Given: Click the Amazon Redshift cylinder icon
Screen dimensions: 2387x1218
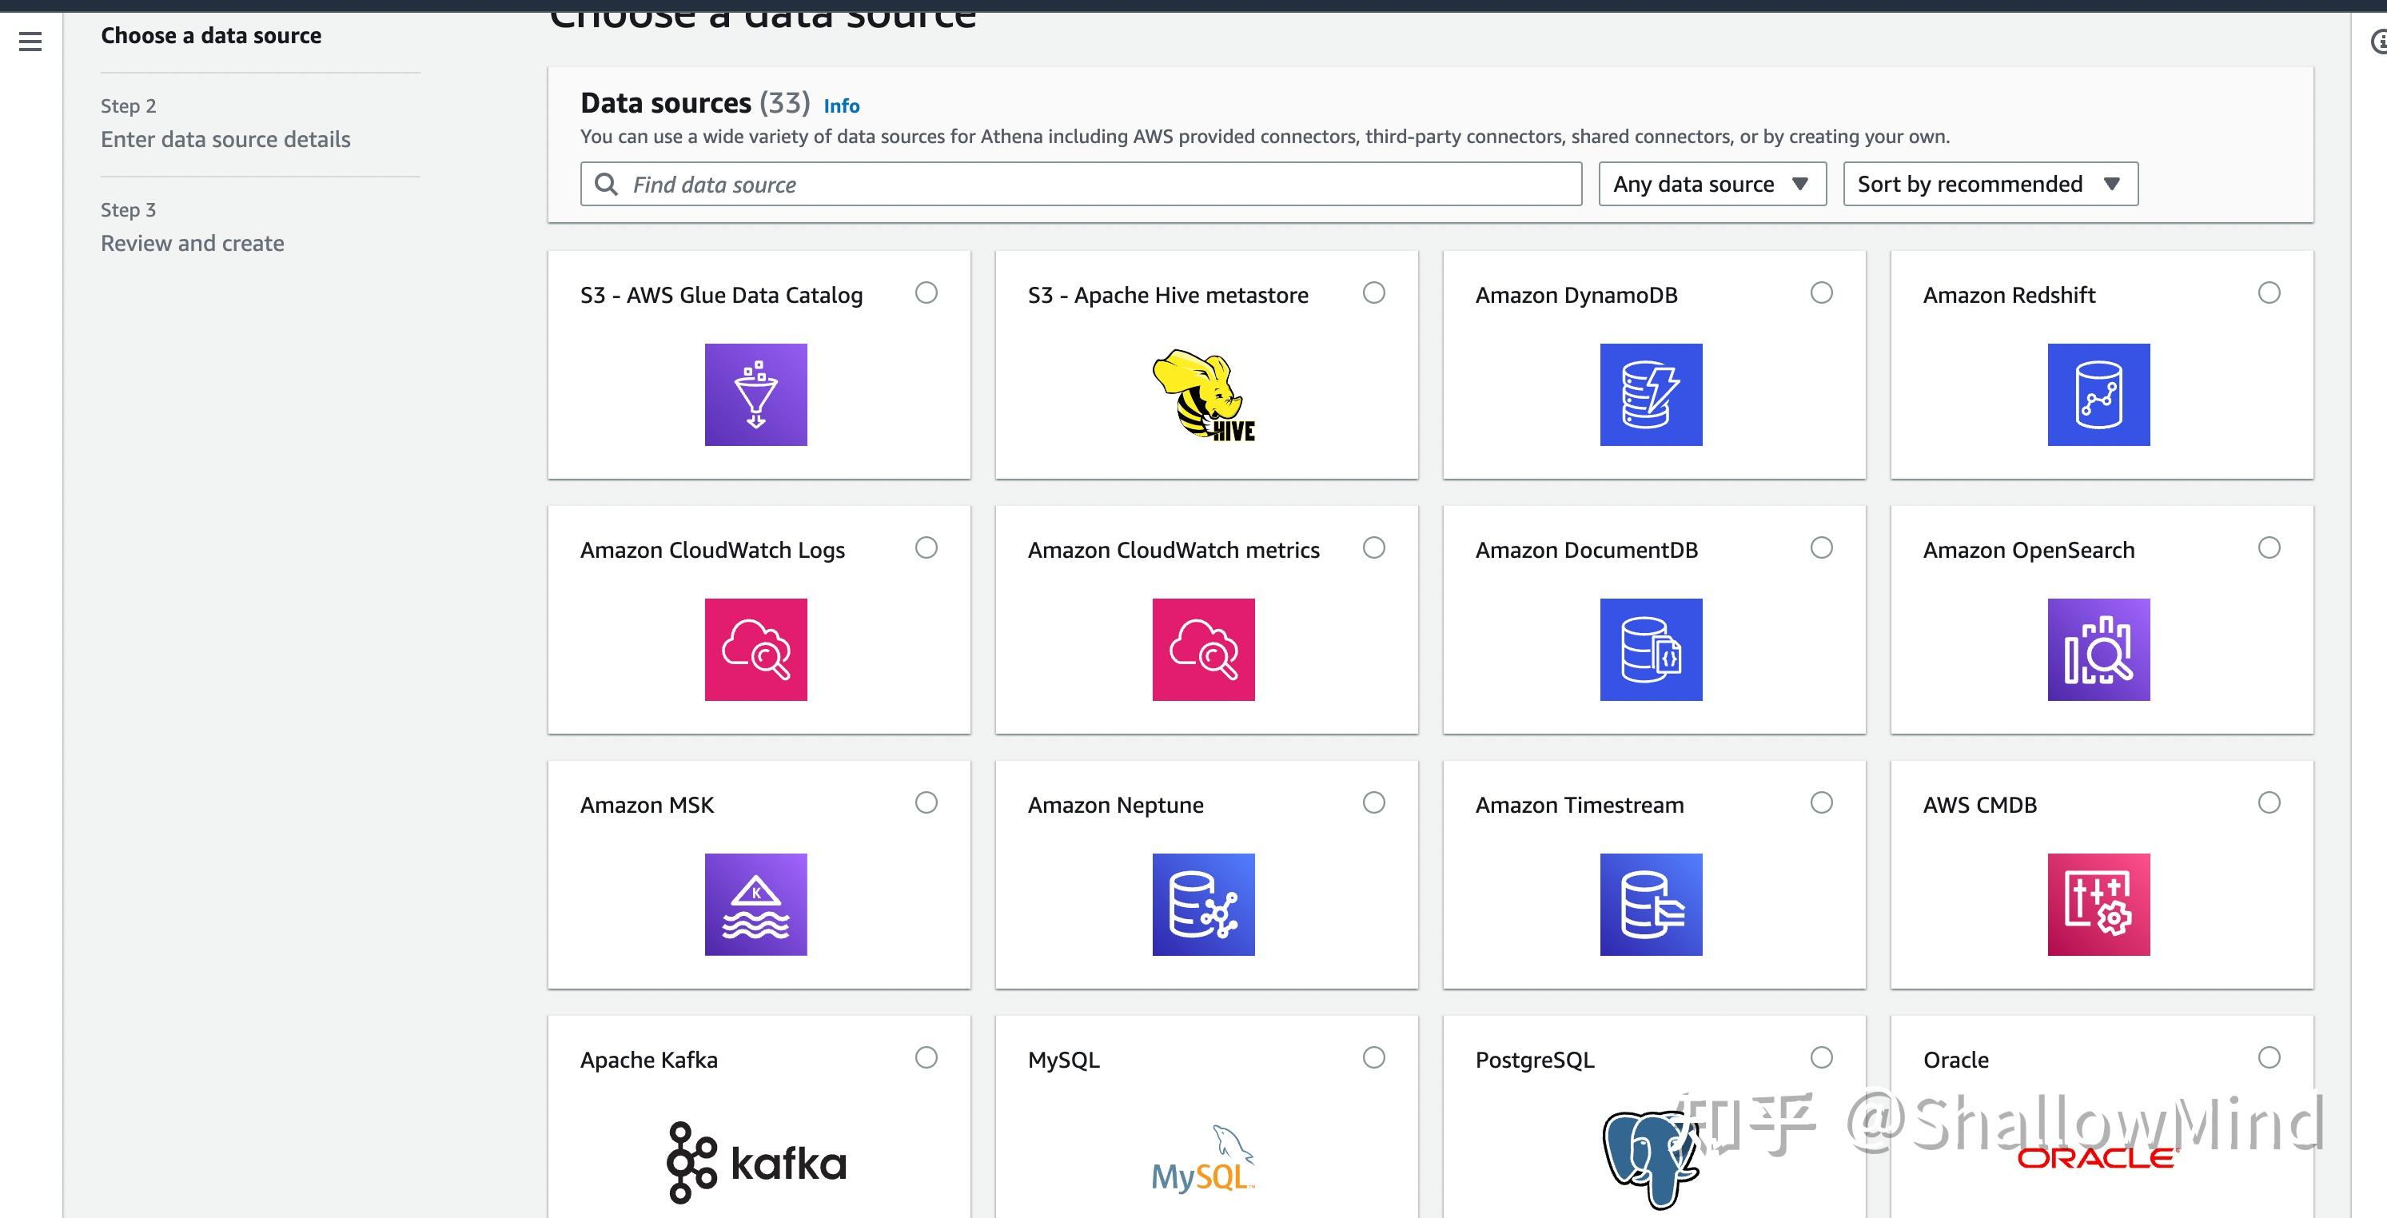Looking at the screenshot, I should (2099, 394).
